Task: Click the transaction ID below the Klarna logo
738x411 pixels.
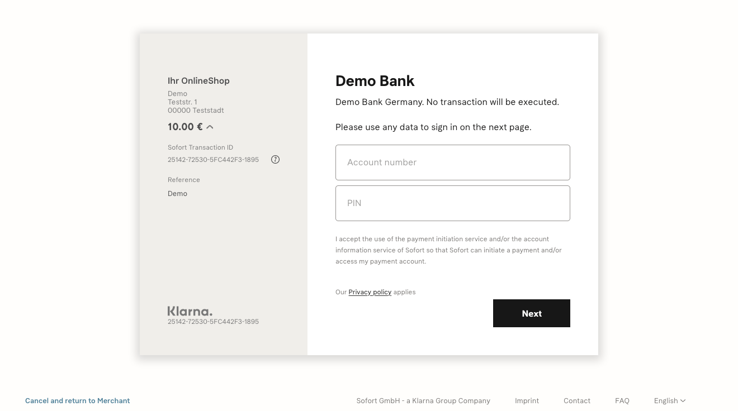Action: tap(213, 322)
